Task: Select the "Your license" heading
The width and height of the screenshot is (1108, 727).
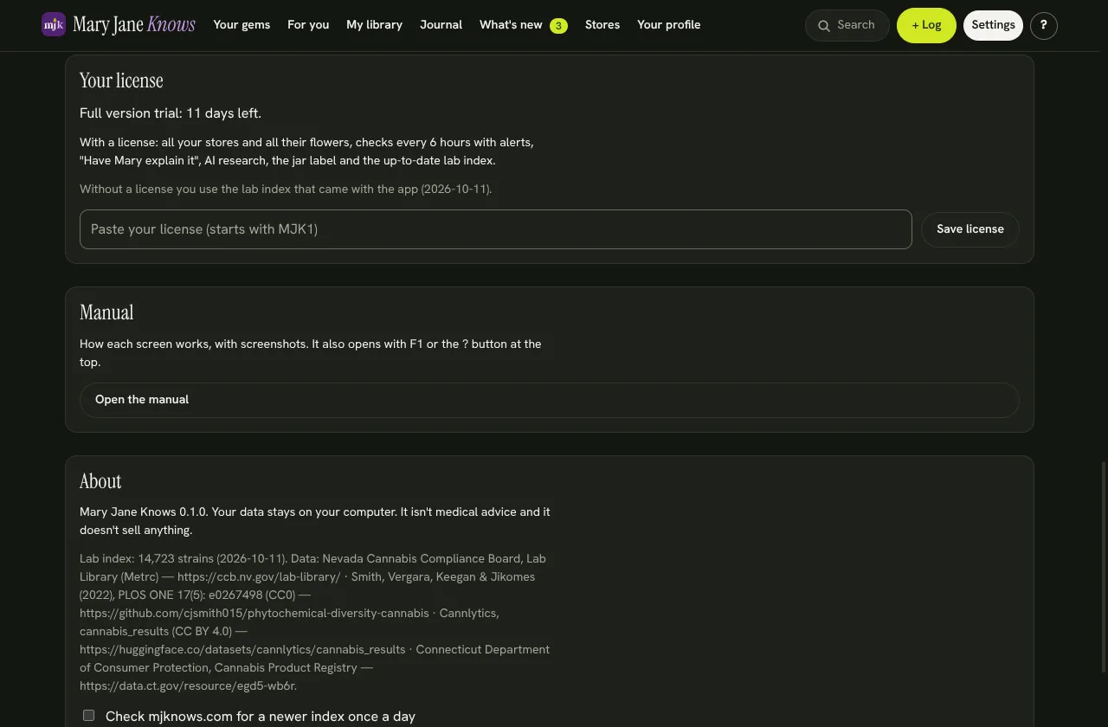Action: tap(121, 80)
